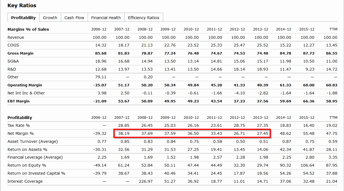Screen dimensions: 344x191
Task: Click the 2013-12 Net Margin value 27.45
Action: click(262, 133)
